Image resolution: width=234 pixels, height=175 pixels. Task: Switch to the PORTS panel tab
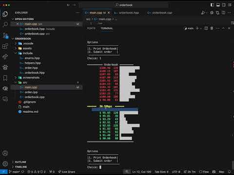tap(91, 28)
